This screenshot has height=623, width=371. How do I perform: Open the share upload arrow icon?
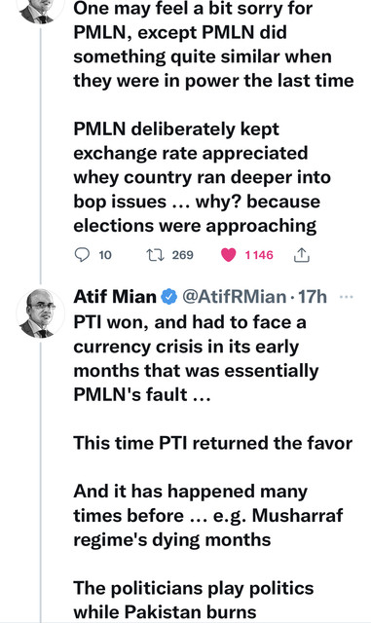(302, 255)
